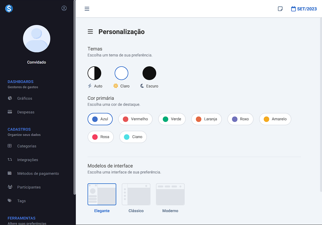
Task: Click the dollar sign app logo
Action: click(x=9, y=8)
